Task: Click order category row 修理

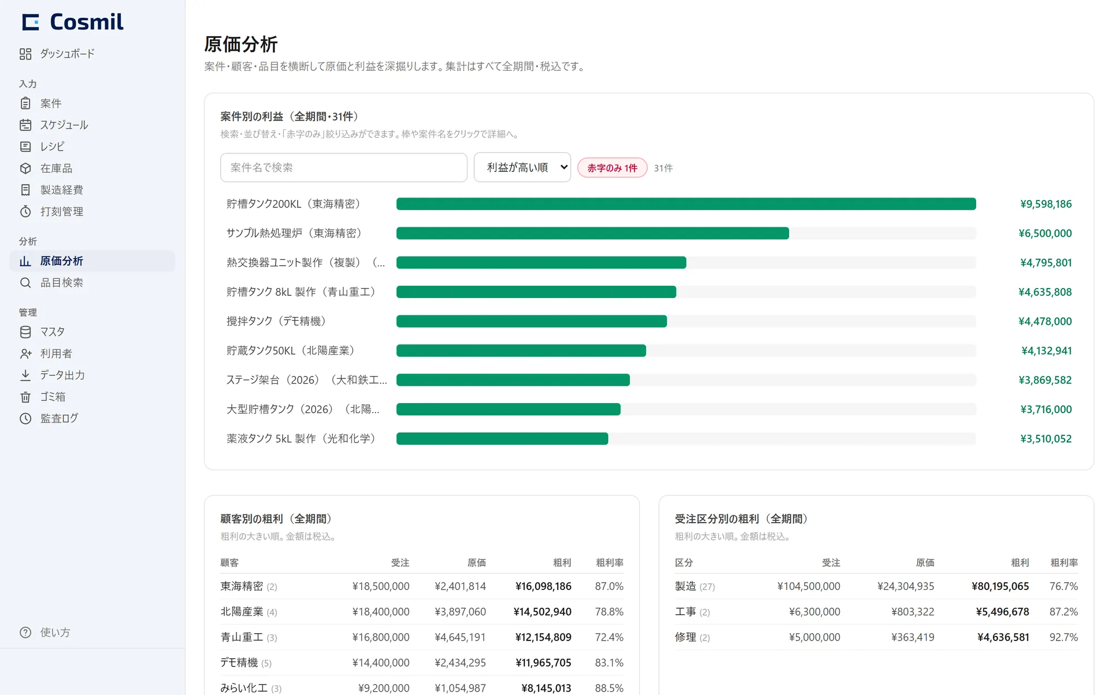Action: click(876, 638)
